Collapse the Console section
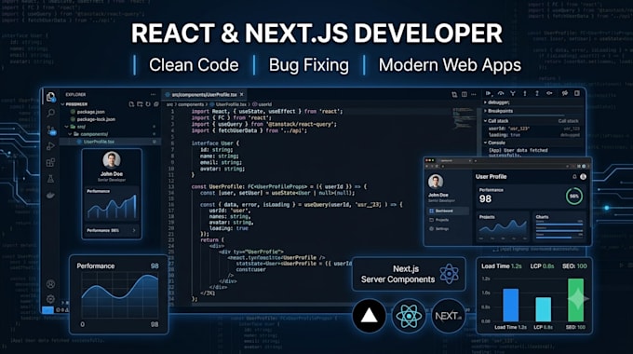Screen dimensions: 633x354 [x=485, y=143]
